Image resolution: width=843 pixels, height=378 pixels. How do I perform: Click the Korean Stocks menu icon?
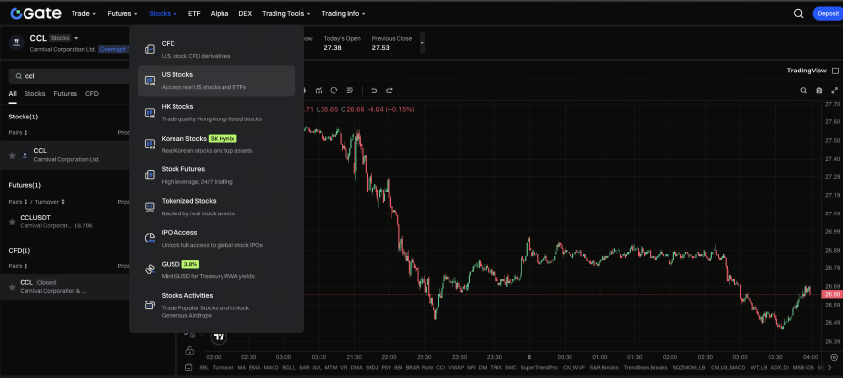pos(150,144)
